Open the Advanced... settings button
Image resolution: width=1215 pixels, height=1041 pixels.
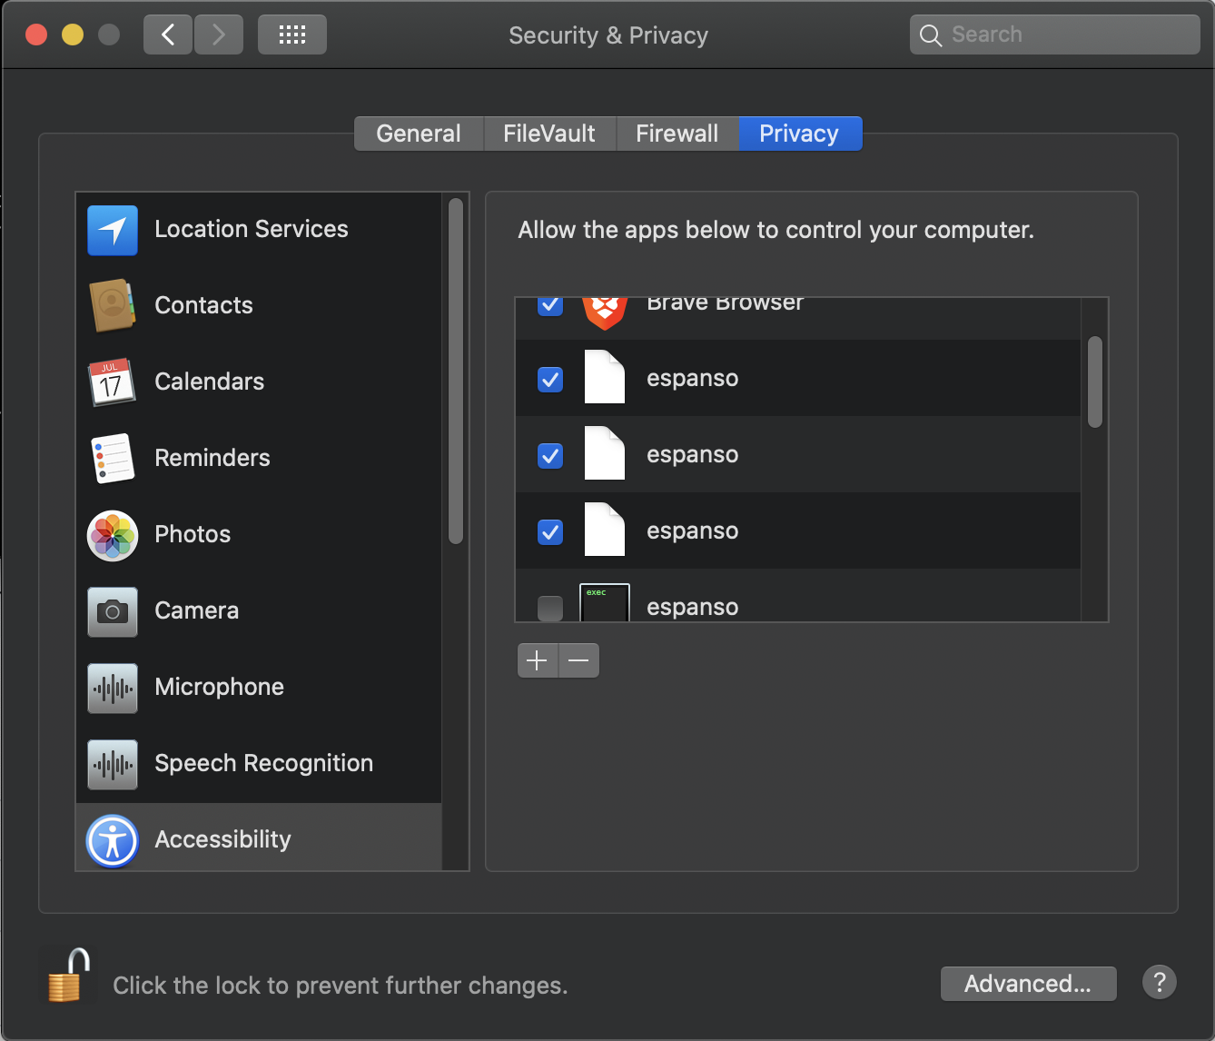tap(1028, 984)
